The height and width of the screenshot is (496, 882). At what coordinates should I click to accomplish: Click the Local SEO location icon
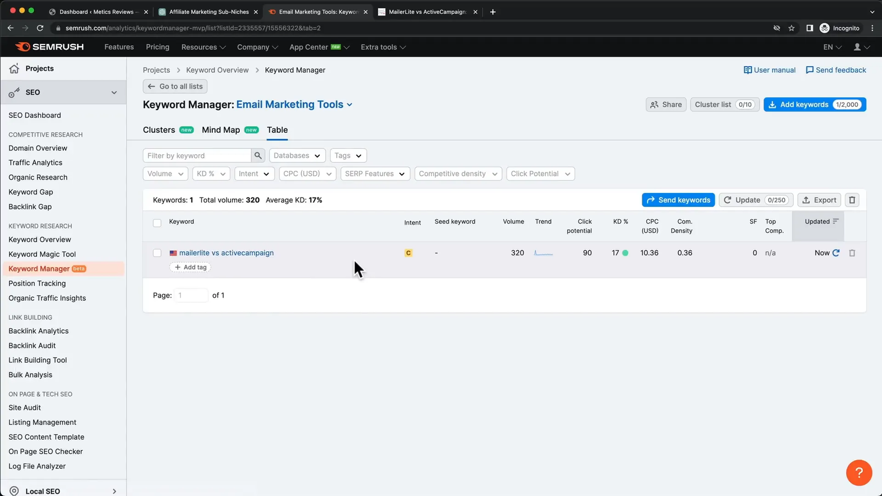14,491
